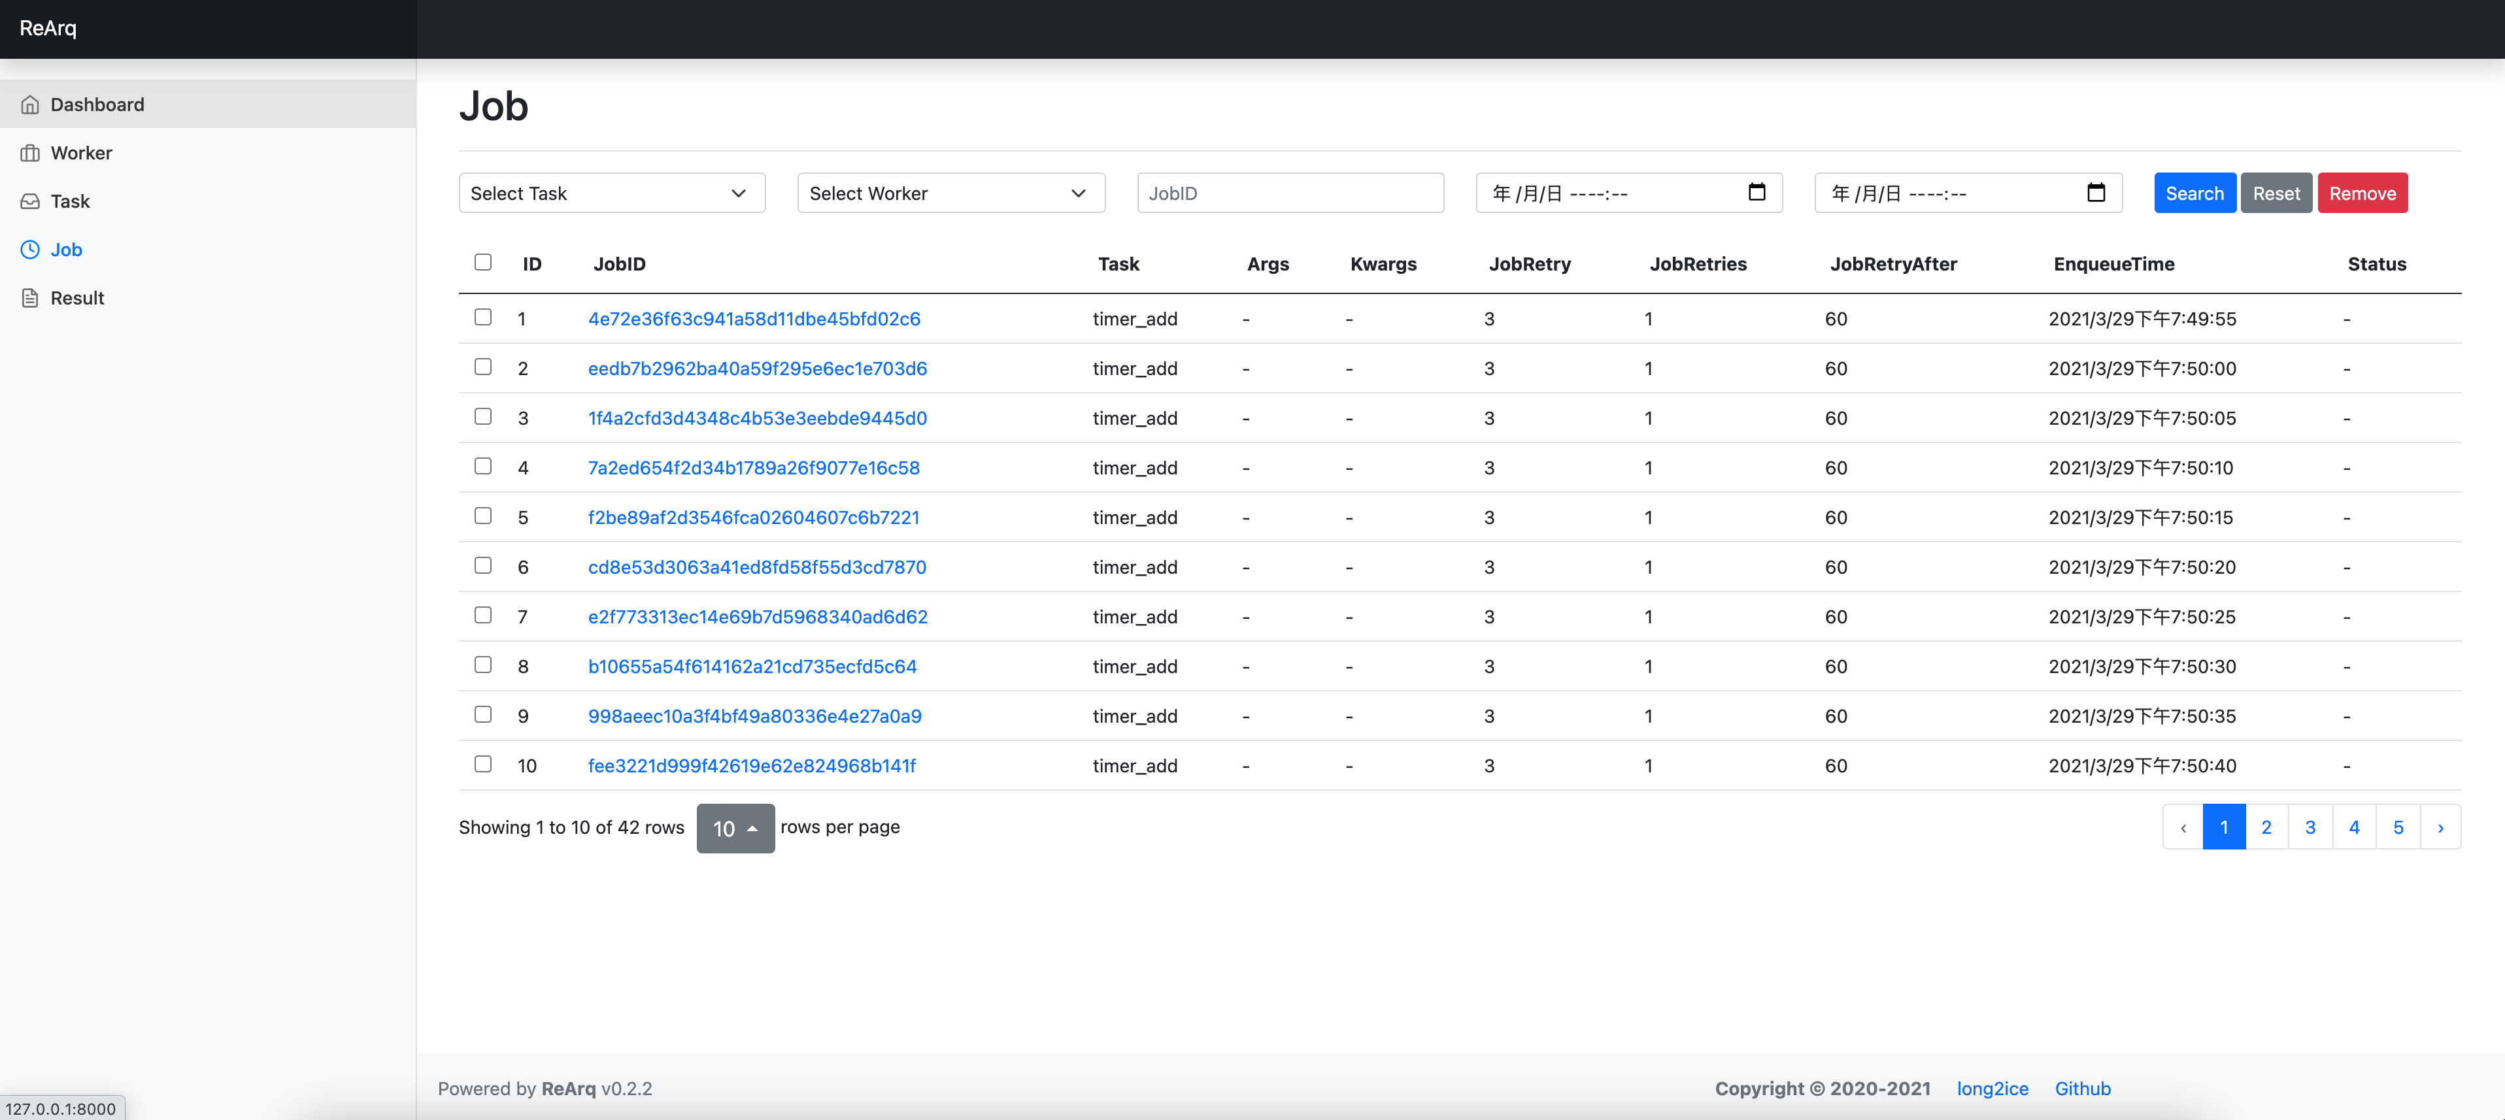The height and width of the screenshot is (1120, 2505).
Task: Go to next page arrow
Action: click(2440, 827)
